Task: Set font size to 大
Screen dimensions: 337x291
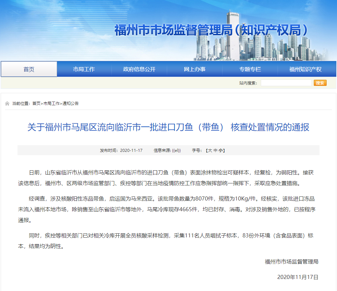Action: tap(210, 151)
